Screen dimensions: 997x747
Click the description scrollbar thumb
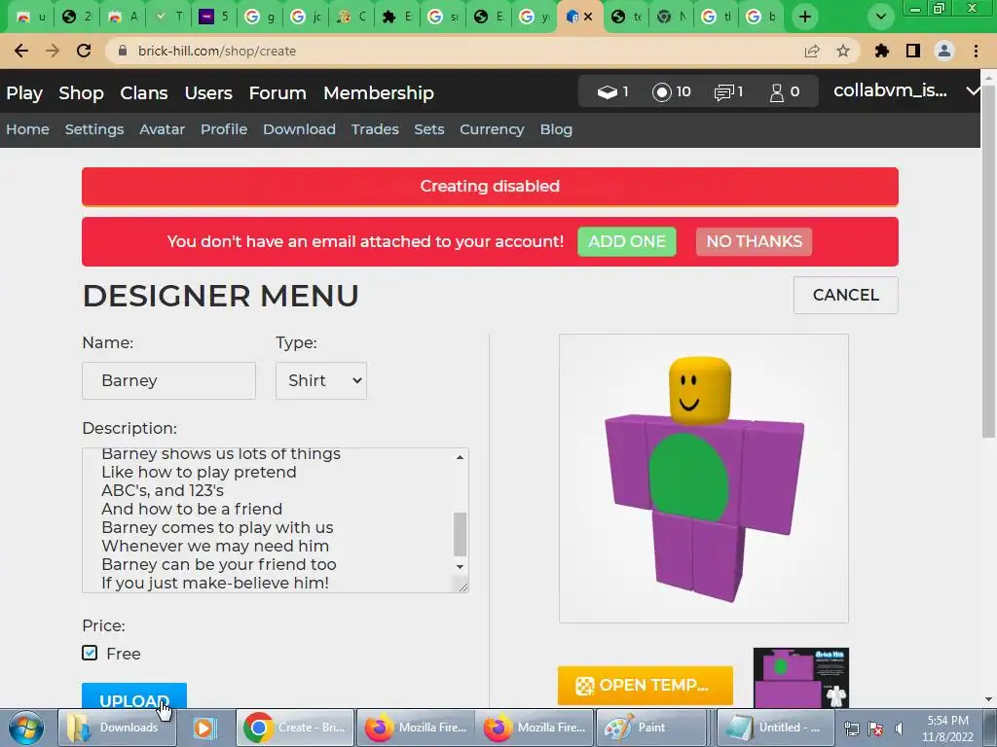pos(460,534)
